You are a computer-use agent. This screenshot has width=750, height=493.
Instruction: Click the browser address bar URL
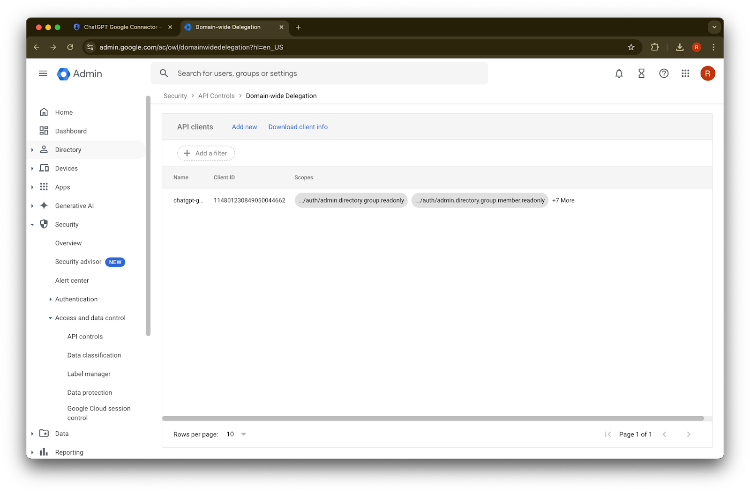191,47
